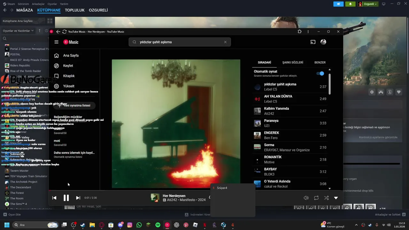The height and width of the screenshot is (230, 409).
Task: Reload the YouTube Music page
Action: point(64,32)
